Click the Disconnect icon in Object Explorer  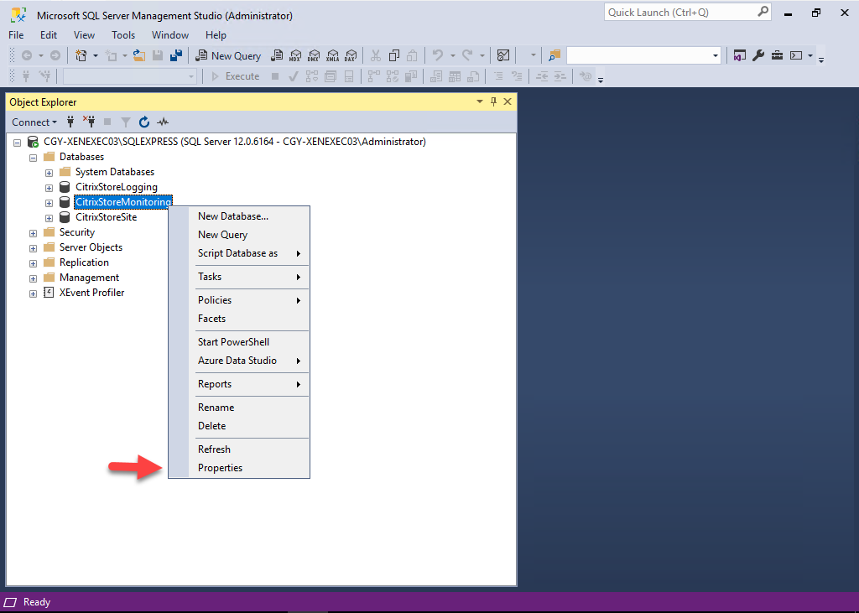[89, 122]
